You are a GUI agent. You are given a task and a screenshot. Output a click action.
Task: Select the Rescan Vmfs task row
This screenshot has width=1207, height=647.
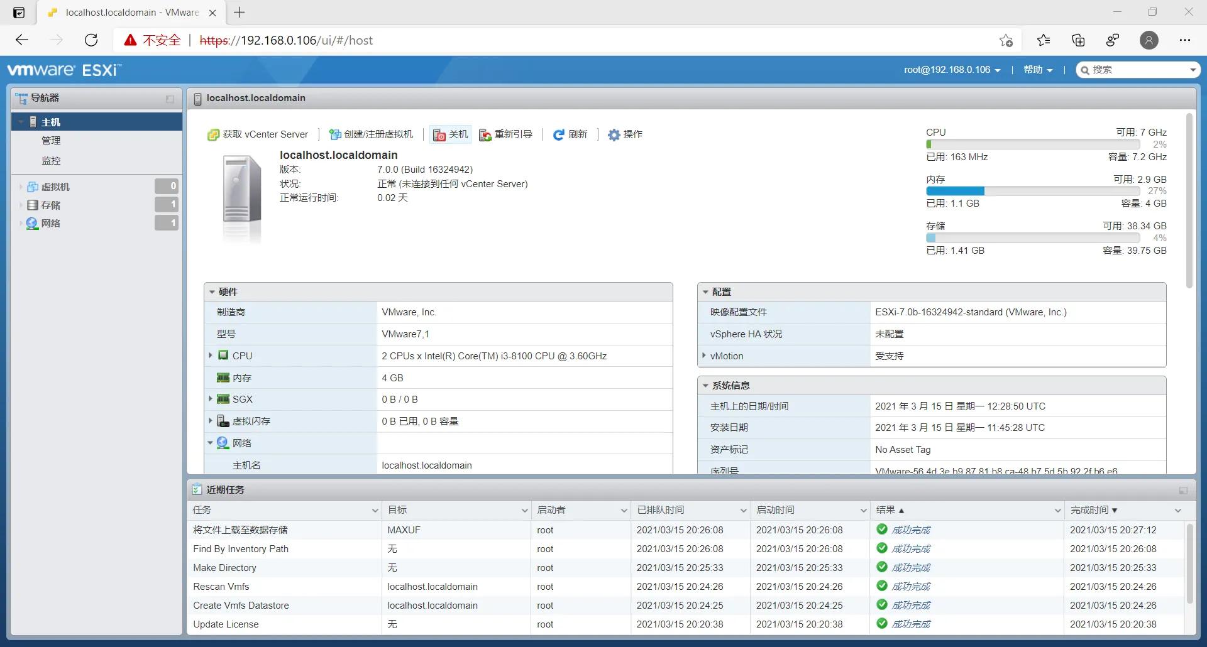pos(686,587)
